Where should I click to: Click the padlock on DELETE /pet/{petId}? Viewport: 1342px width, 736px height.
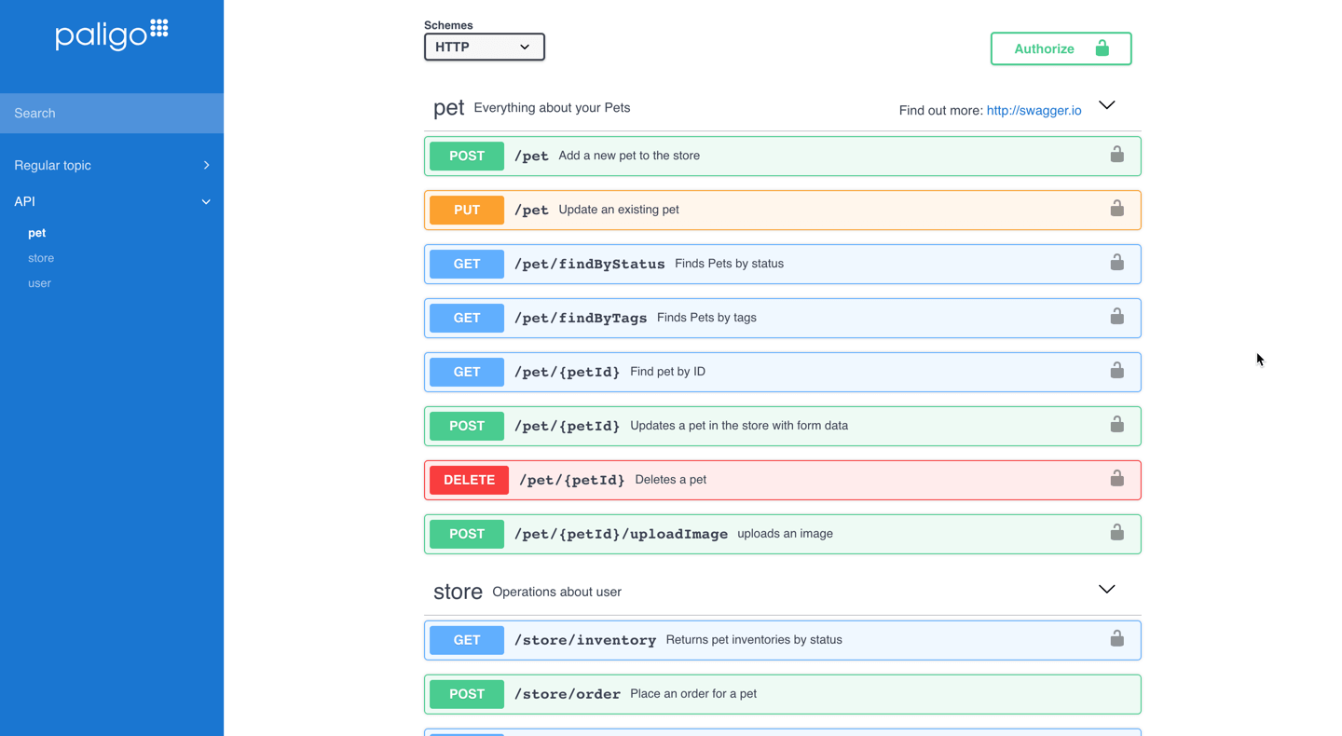[x=1116, y=478]
